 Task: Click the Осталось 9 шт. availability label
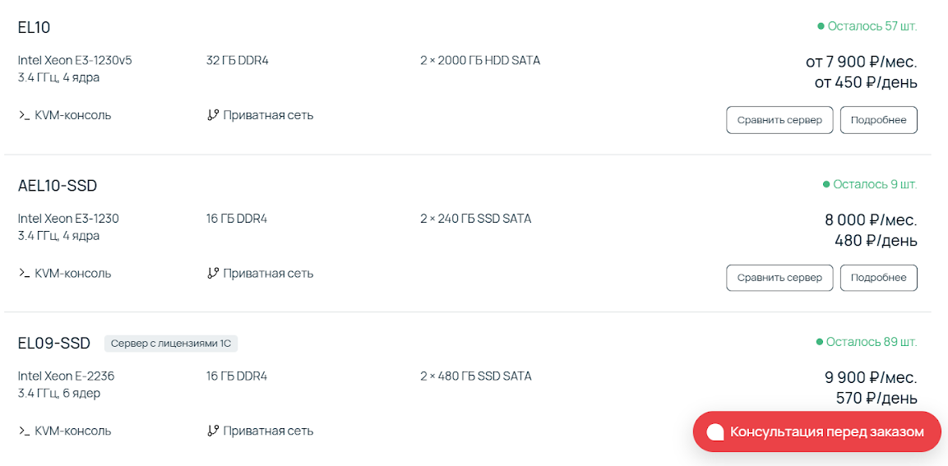click(x=875, y=184)
